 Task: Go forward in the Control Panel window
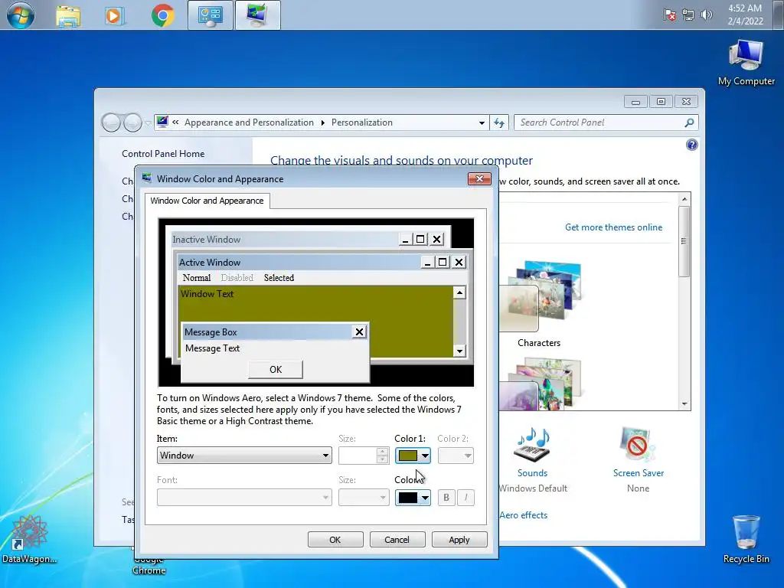[132, 122]
